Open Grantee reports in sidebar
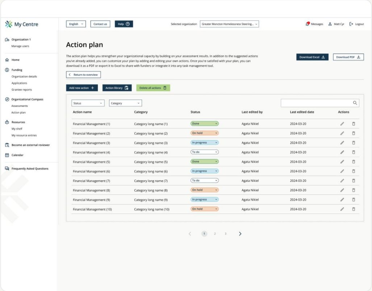 pyautogui.click(x=22, y=89)
